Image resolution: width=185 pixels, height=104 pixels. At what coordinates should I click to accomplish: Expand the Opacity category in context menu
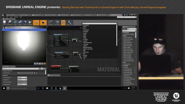pyautogui.click(x=85, y=57)
